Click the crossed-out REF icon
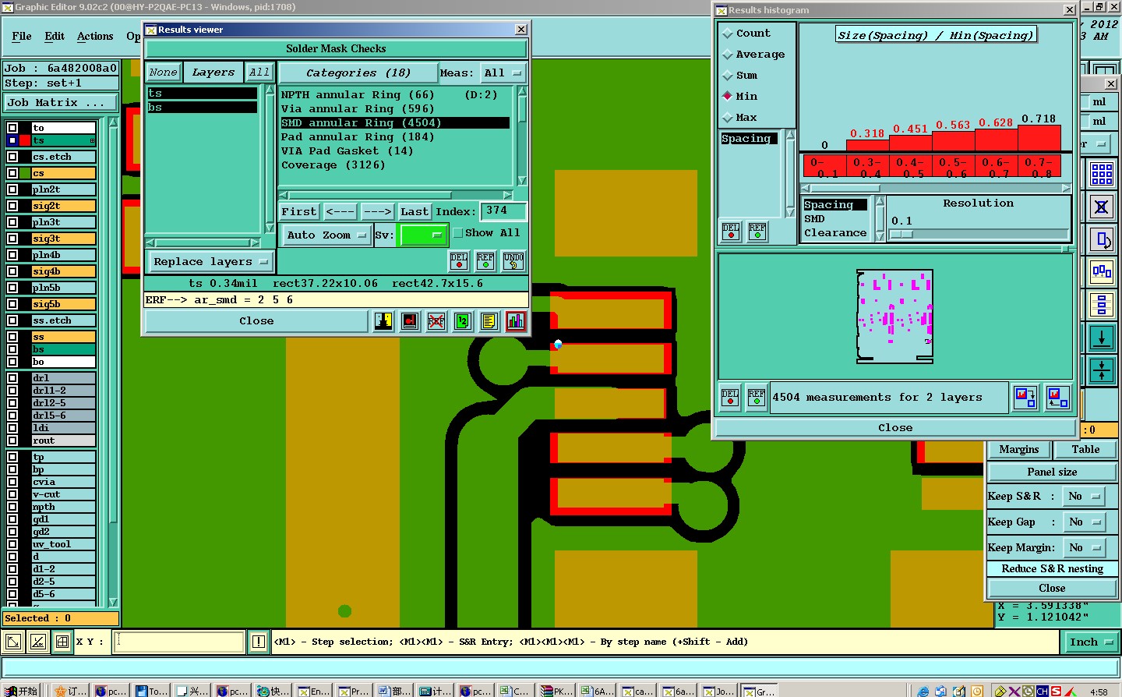Screen dimensions: 1122x697 coord(436,320)
